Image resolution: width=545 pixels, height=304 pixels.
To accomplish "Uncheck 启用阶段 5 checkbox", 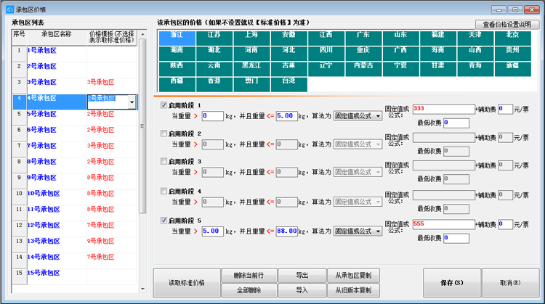I will point(163,221).
